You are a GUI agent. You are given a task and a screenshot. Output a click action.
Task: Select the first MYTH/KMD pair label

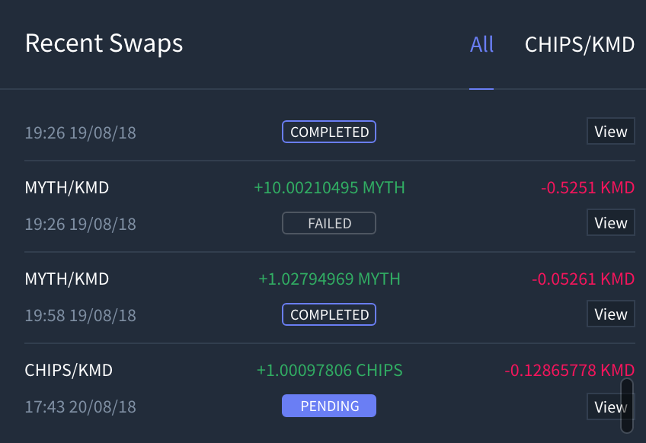click(69, 187)
